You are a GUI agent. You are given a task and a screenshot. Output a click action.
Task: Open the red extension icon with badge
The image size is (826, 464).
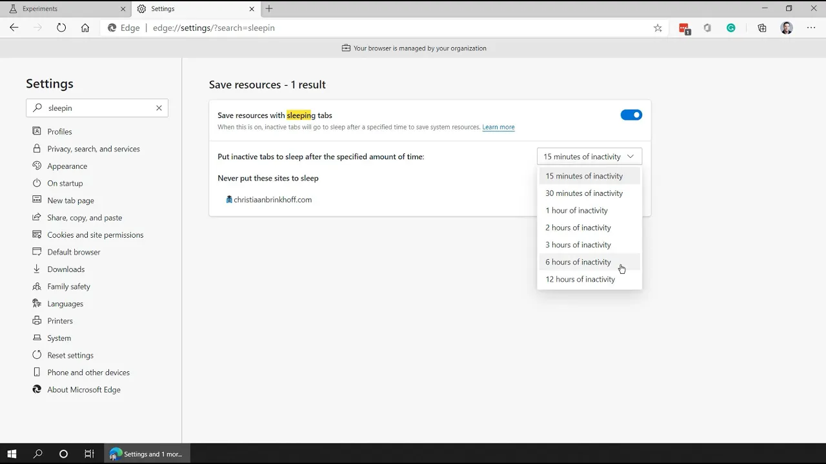coord(684,28)
